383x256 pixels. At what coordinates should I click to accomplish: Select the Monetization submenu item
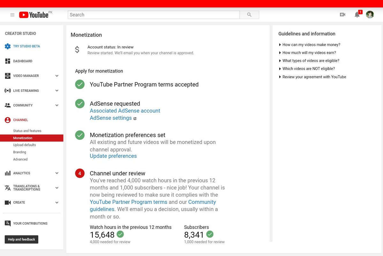coord(32,138)
